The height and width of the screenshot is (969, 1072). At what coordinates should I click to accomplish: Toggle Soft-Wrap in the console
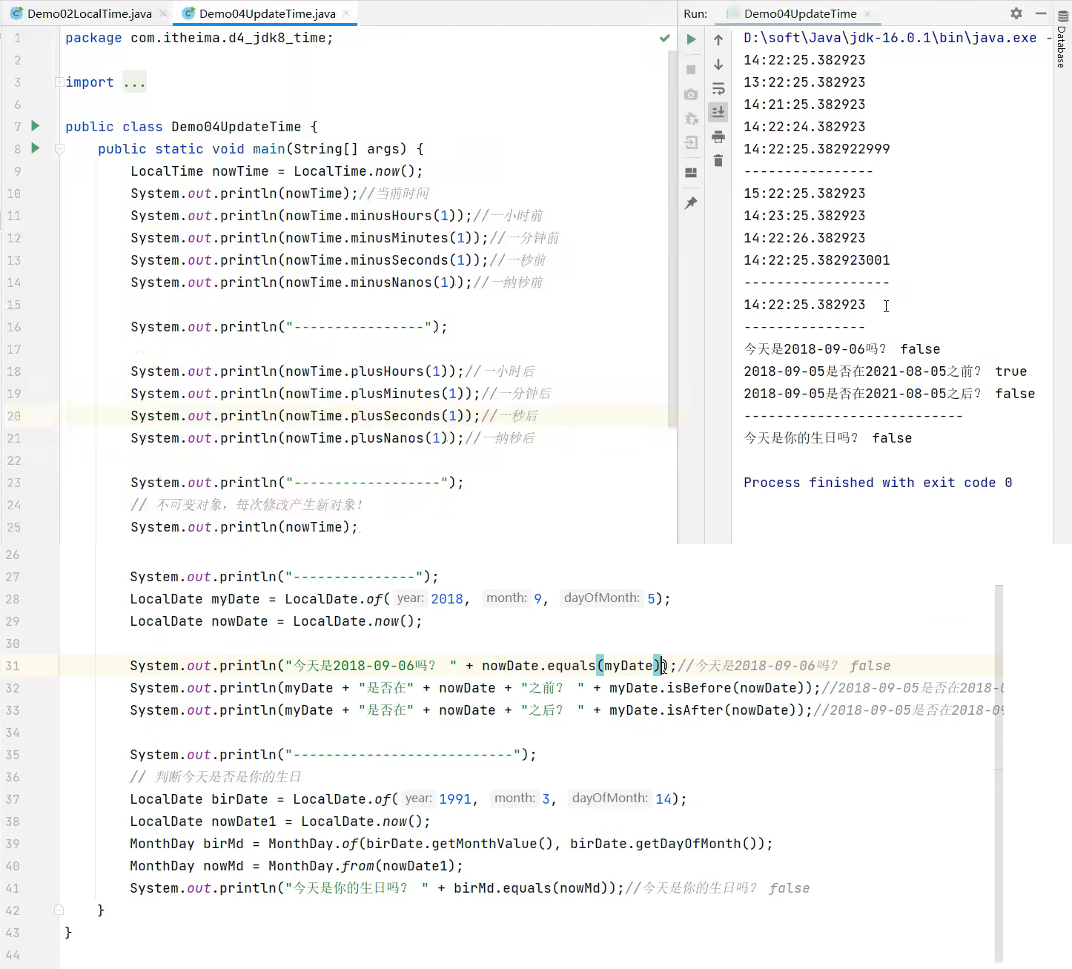click(718, 89)
